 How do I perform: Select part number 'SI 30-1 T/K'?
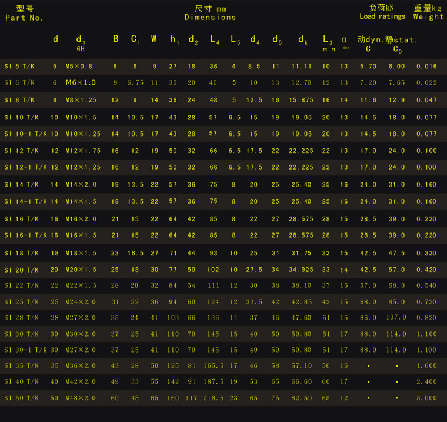(25, 350)
